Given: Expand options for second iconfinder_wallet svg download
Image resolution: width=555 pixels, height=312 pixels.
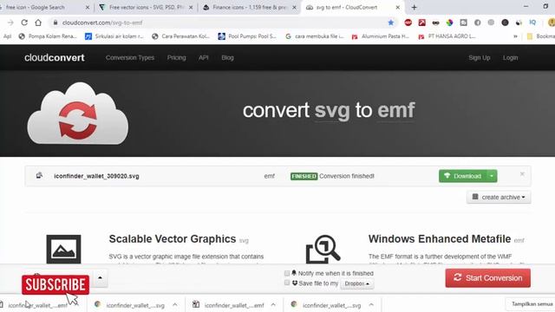Looking at the screenshot, I should [x=175, y=304].
